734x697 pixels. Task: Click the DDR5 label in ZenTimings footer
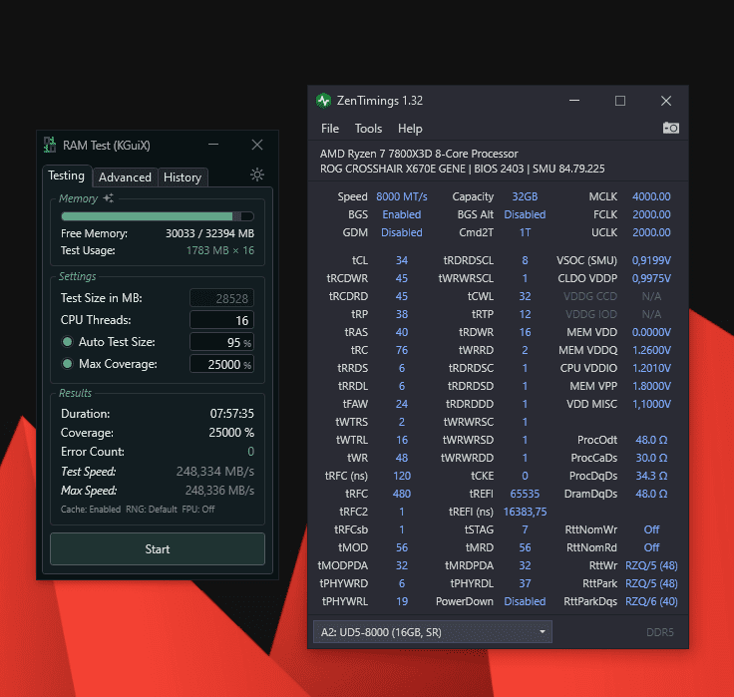point(659,632)
